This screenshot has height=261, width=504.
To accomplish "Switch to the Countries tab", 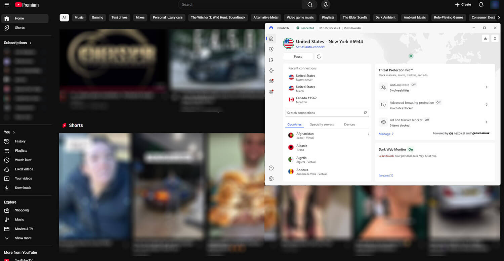I will tap(294, 124).
